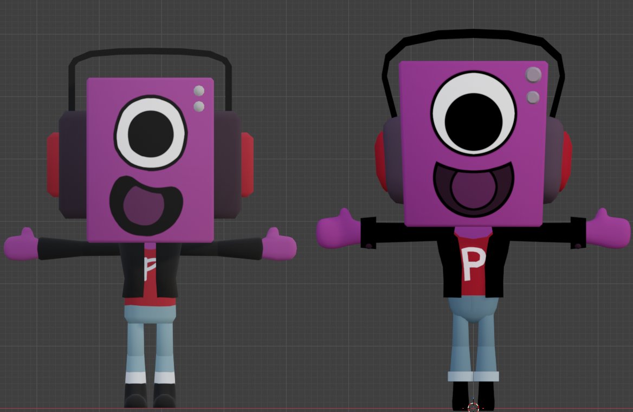Click the right character's right red ear cup

[x=566, y=162]
